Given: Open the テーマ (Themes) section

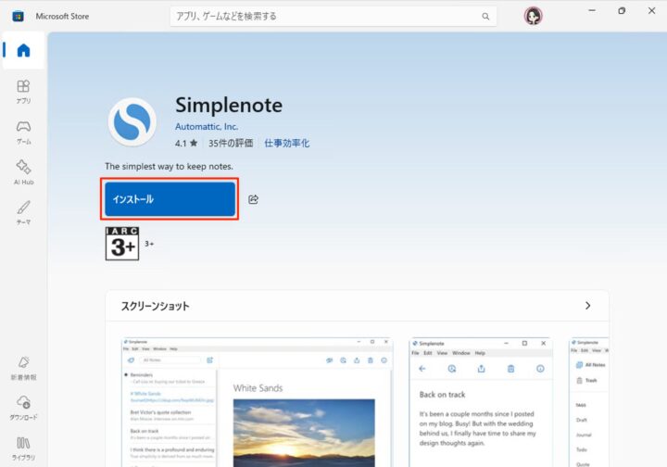Looking at the screenshot, I should pos(23,211).
